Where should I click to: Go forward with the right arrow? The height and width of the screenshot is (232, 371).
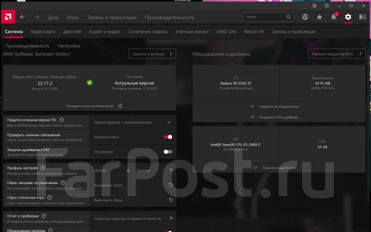tap(37, 17)
